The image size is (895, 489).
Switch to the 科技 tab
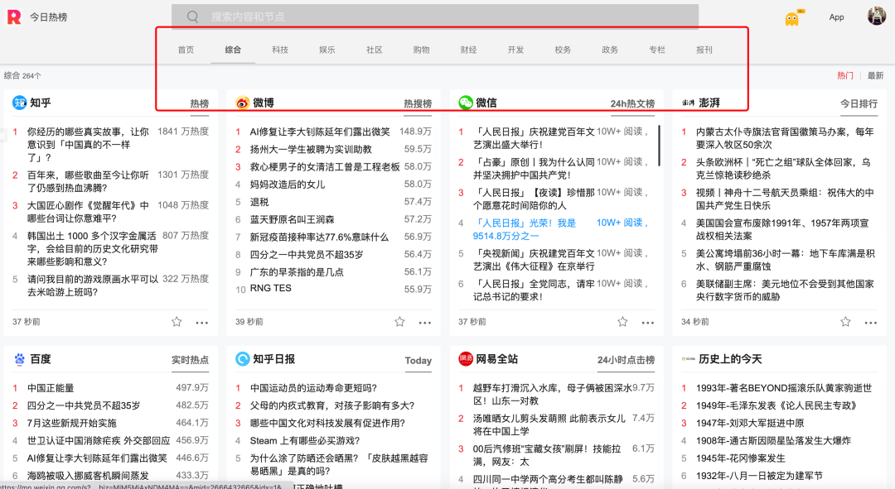[280, 50]
